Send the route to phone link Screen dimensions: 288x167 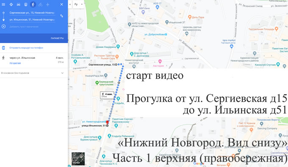(x=26, y=48)
